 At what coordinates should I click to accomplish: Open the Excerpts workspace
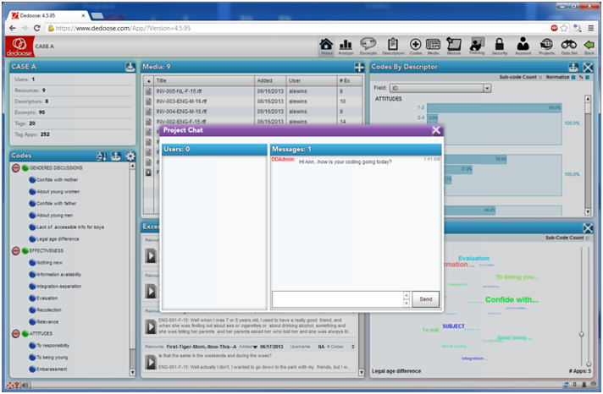(x=368, y=47)
